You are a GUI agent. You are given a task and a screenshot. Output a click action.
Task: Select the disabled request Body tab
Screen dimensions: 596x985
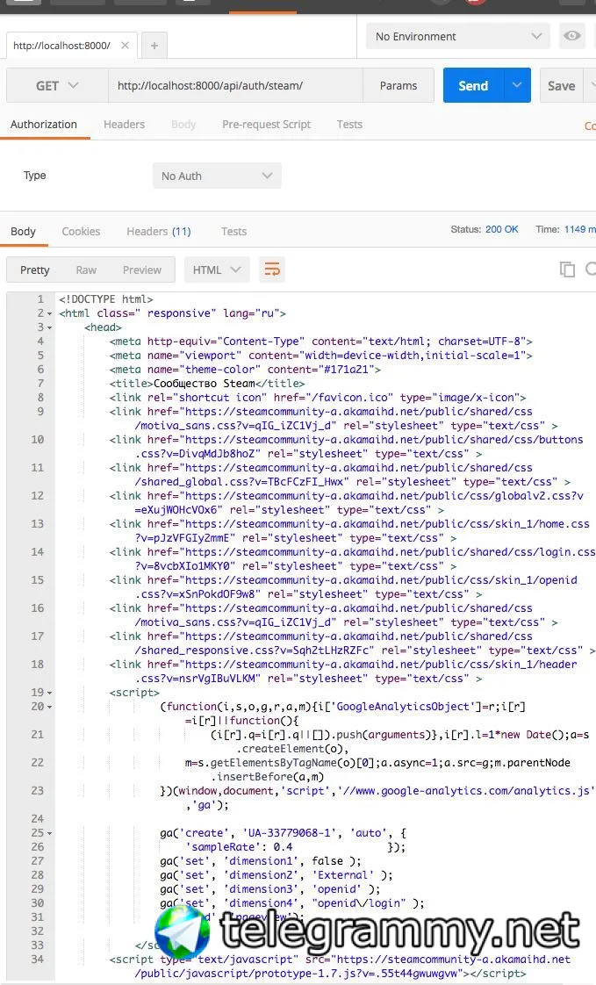(x=183, y=125)
